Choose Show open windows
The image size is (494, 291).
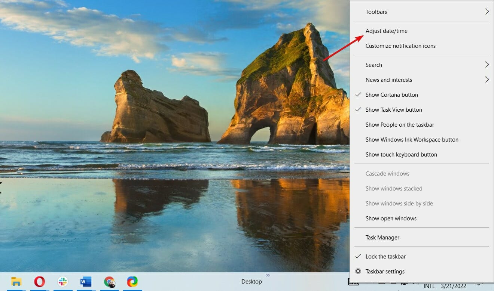pos(422,219)
